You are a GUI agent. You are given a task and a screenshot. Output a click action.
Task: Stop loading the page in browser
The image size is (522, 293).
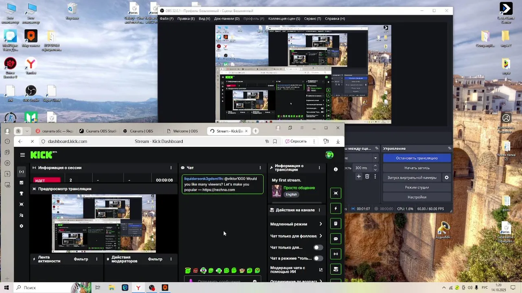click(32, 141)
